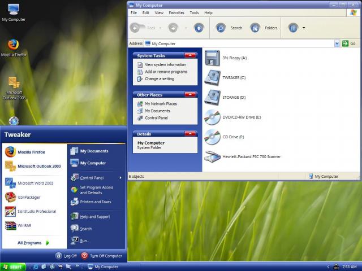
Task: Click the Views toolbar icon
Action: [x=293, y=28]
